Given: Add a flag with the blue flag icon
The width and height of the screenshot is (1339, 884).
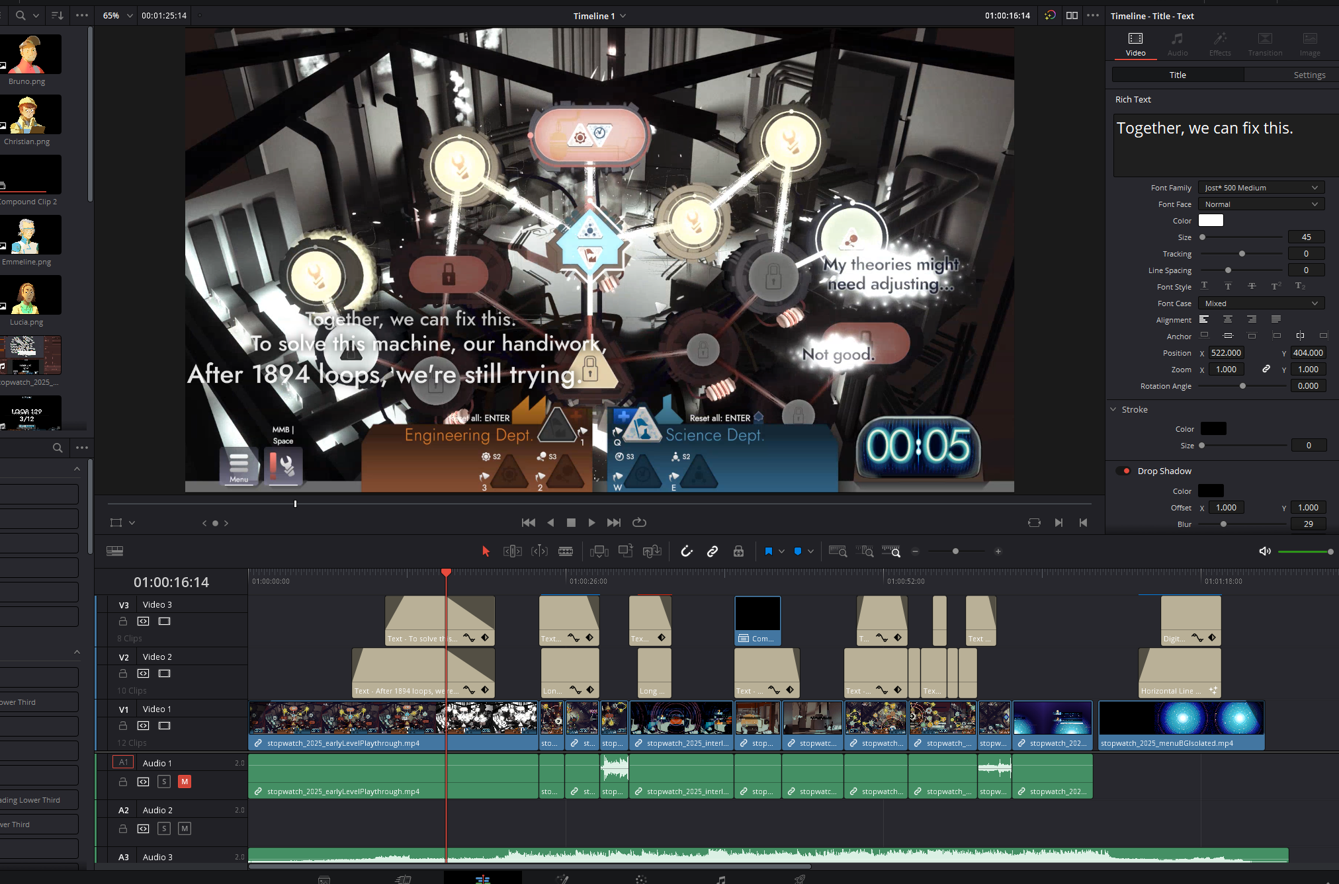Looking at the screenshot, I should (x=768, y=551).
